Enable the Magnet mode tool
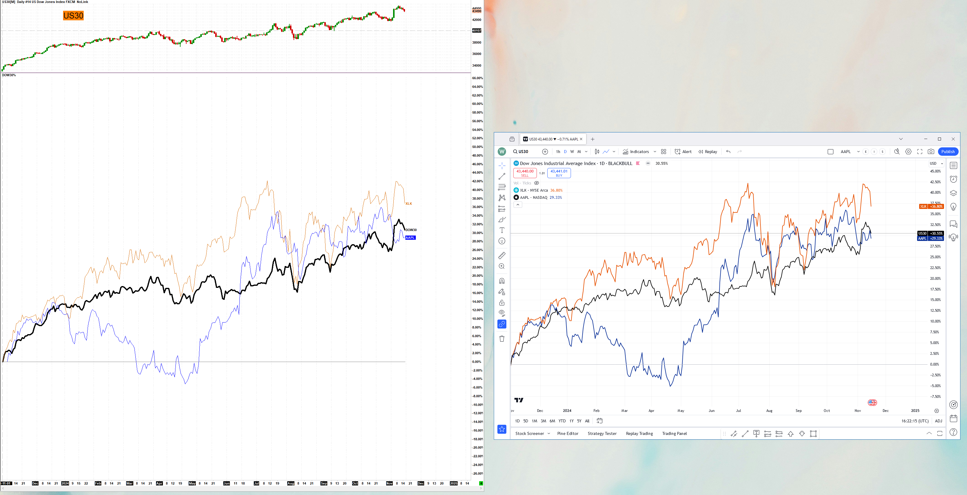 coord(502,281)
